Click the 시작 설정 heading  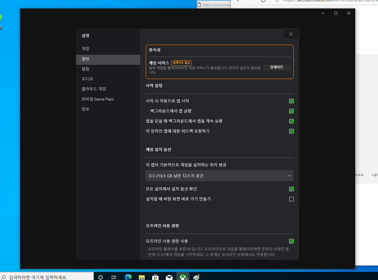[154, 86]
